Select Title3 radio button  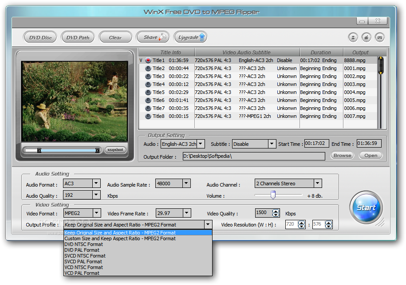tap(148, 76)
